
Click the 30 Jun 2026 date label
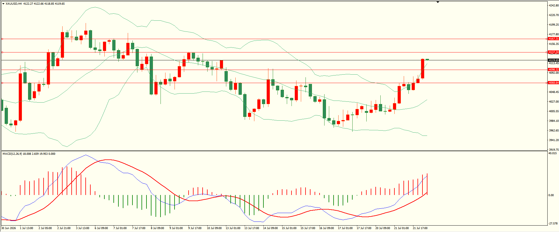pyautogui.click(x=8, y=228)
